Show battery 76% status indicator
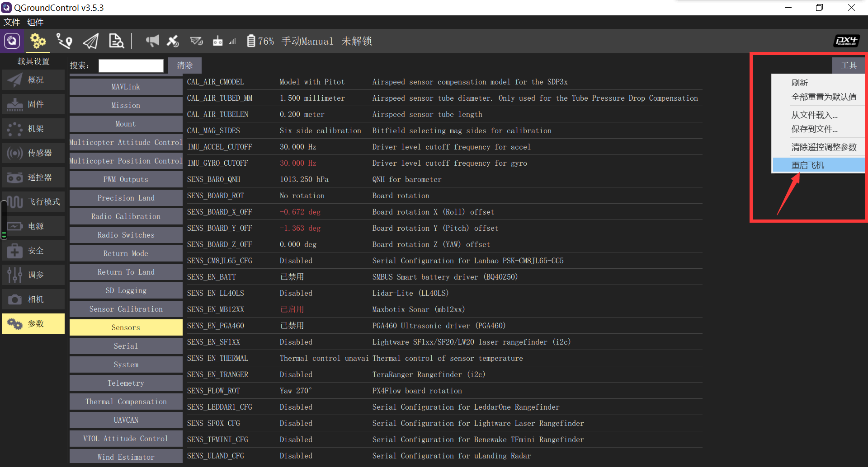The height and width of the screenshot is (467, 868). (x=260, y=41)
